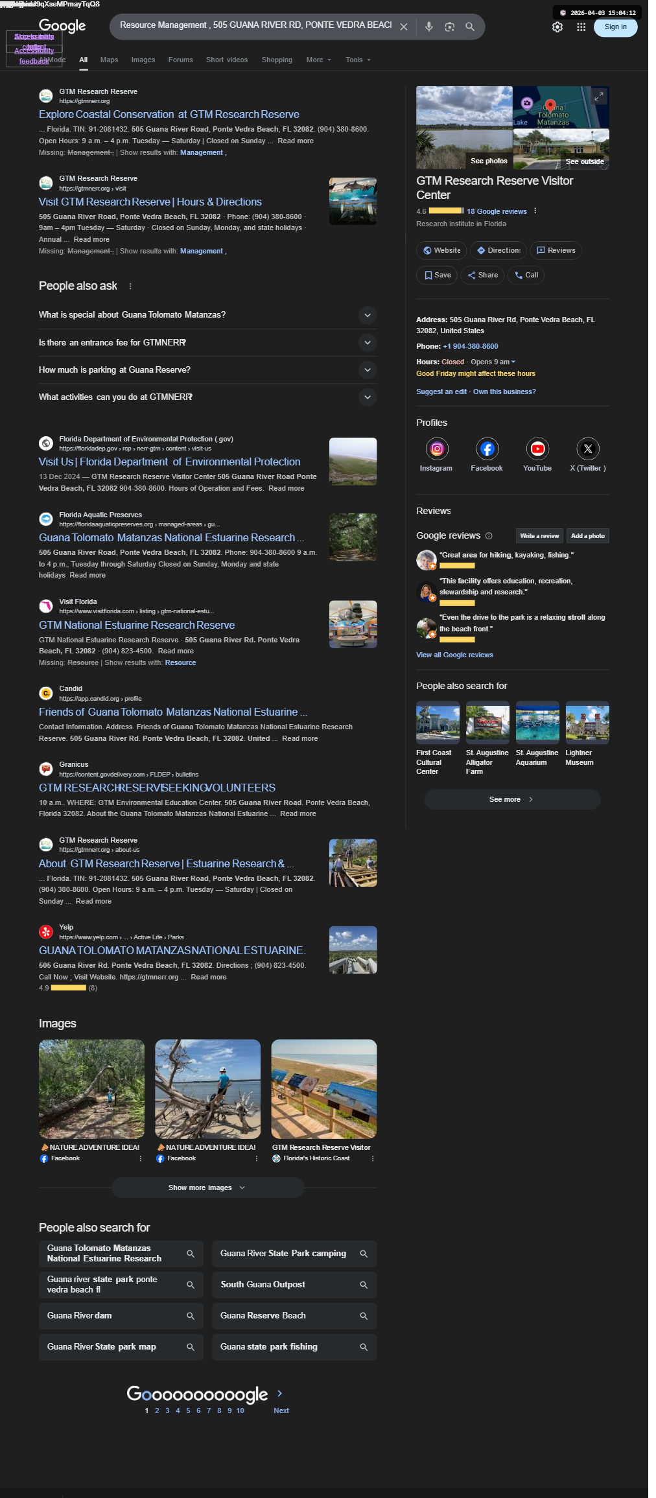Click next page arrow beside Goooogle logo
Viewport: 656px width, 1498px height.
279,1392
